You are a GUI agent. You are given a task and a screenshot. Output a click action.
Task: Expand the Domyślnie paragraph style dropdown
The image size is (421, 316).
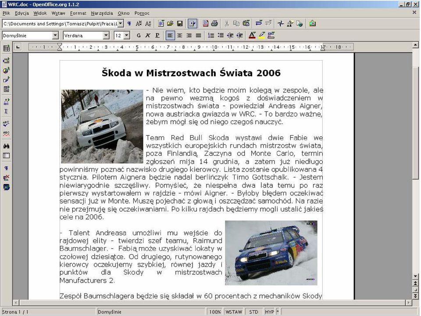pyautogui.click(x=55, y=36)
